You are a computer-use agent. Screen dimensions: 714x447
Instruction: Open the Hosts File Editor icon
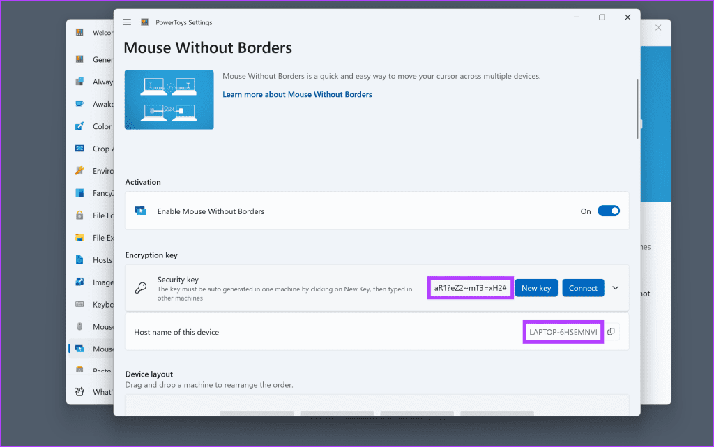coord(79,259)
